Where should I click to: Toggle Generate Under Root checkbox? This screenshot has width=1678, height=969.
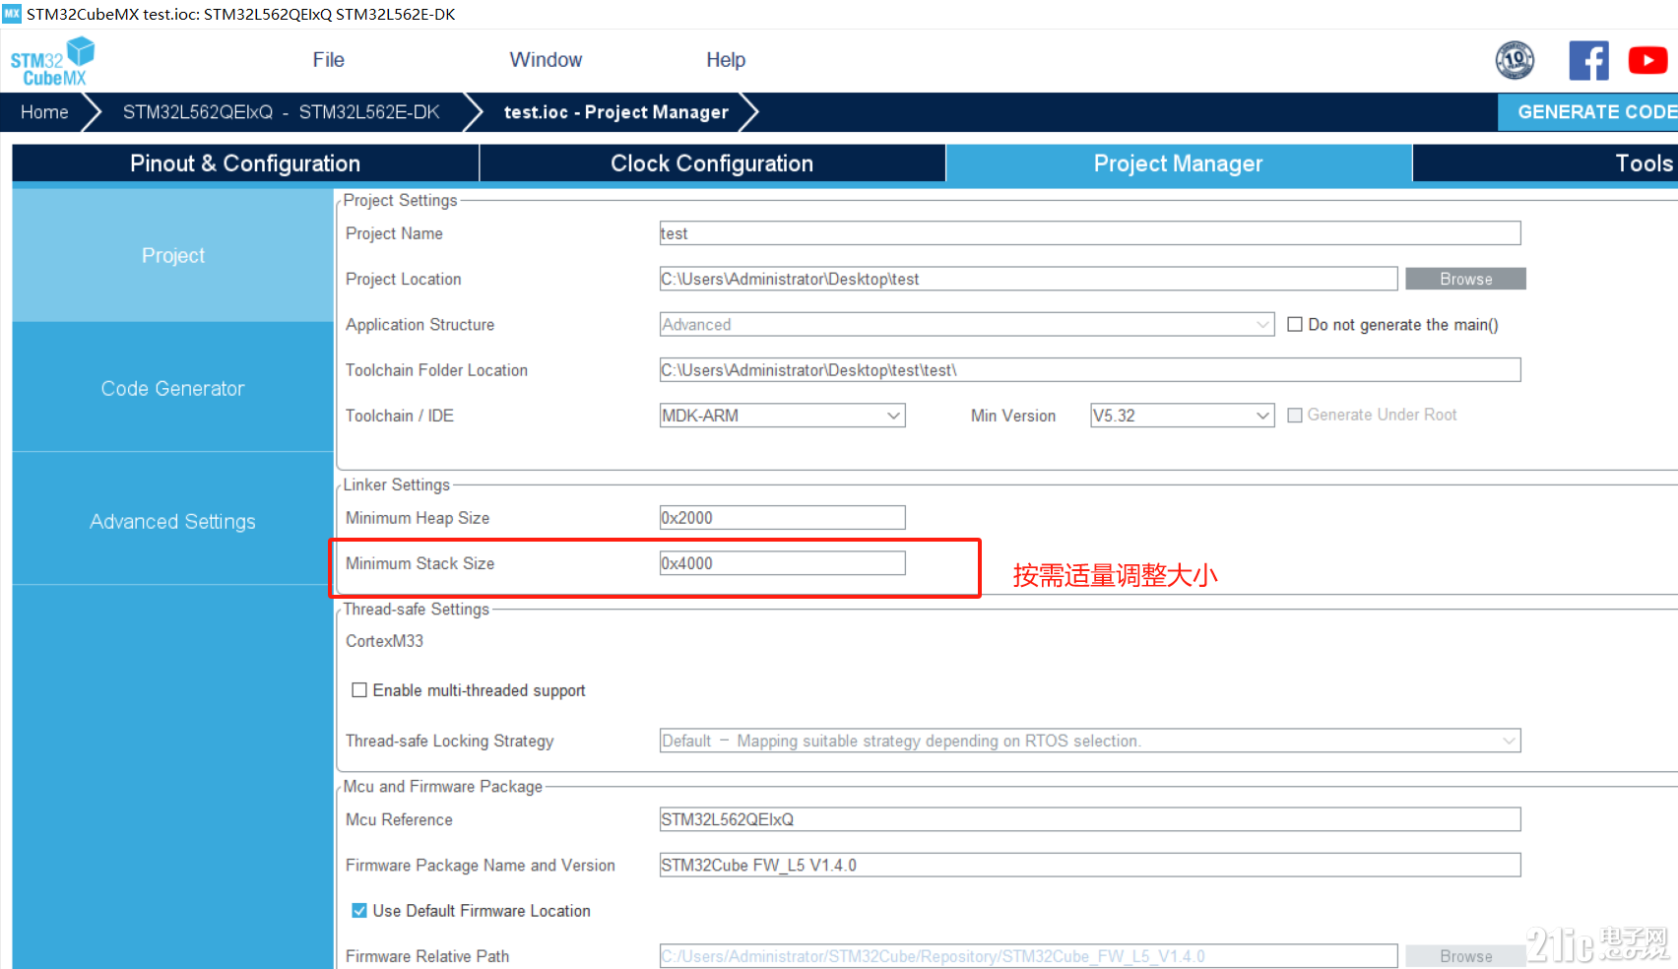coord(1295,416)
